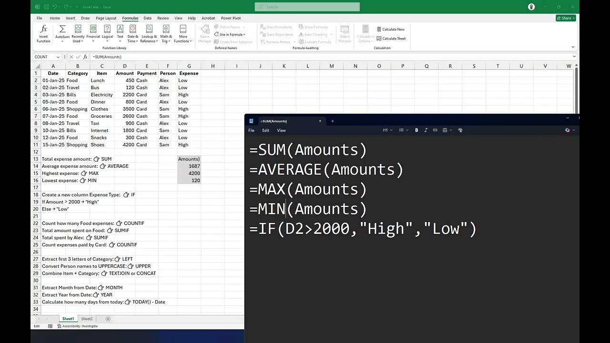Clear formatting in Notepad

pyautogui.click(x=460, y=130)
